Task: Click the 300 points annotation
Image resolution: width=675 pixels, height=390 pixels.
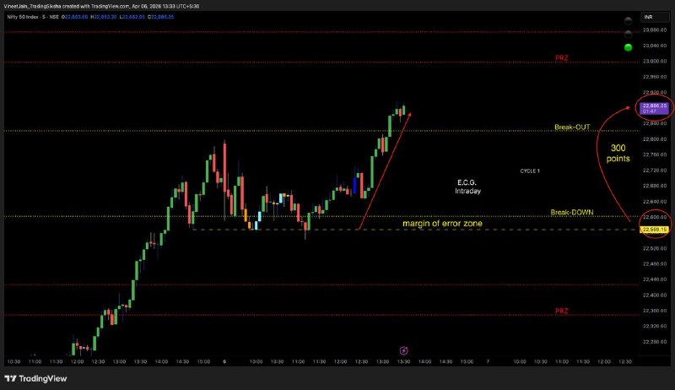Action: (623, 153)
